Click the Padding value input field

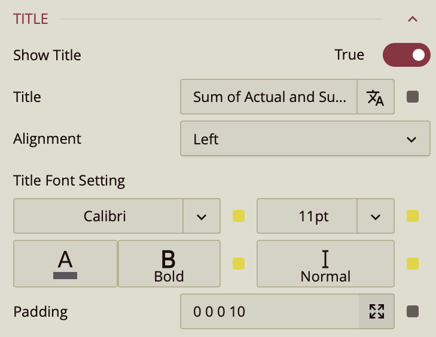point(269,311)
